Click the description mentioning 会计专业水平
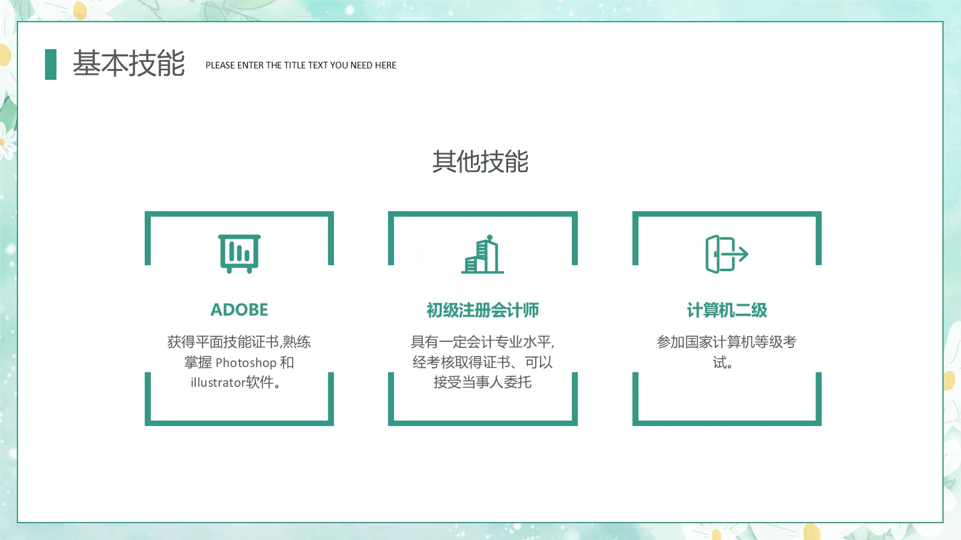 [483, 362]
